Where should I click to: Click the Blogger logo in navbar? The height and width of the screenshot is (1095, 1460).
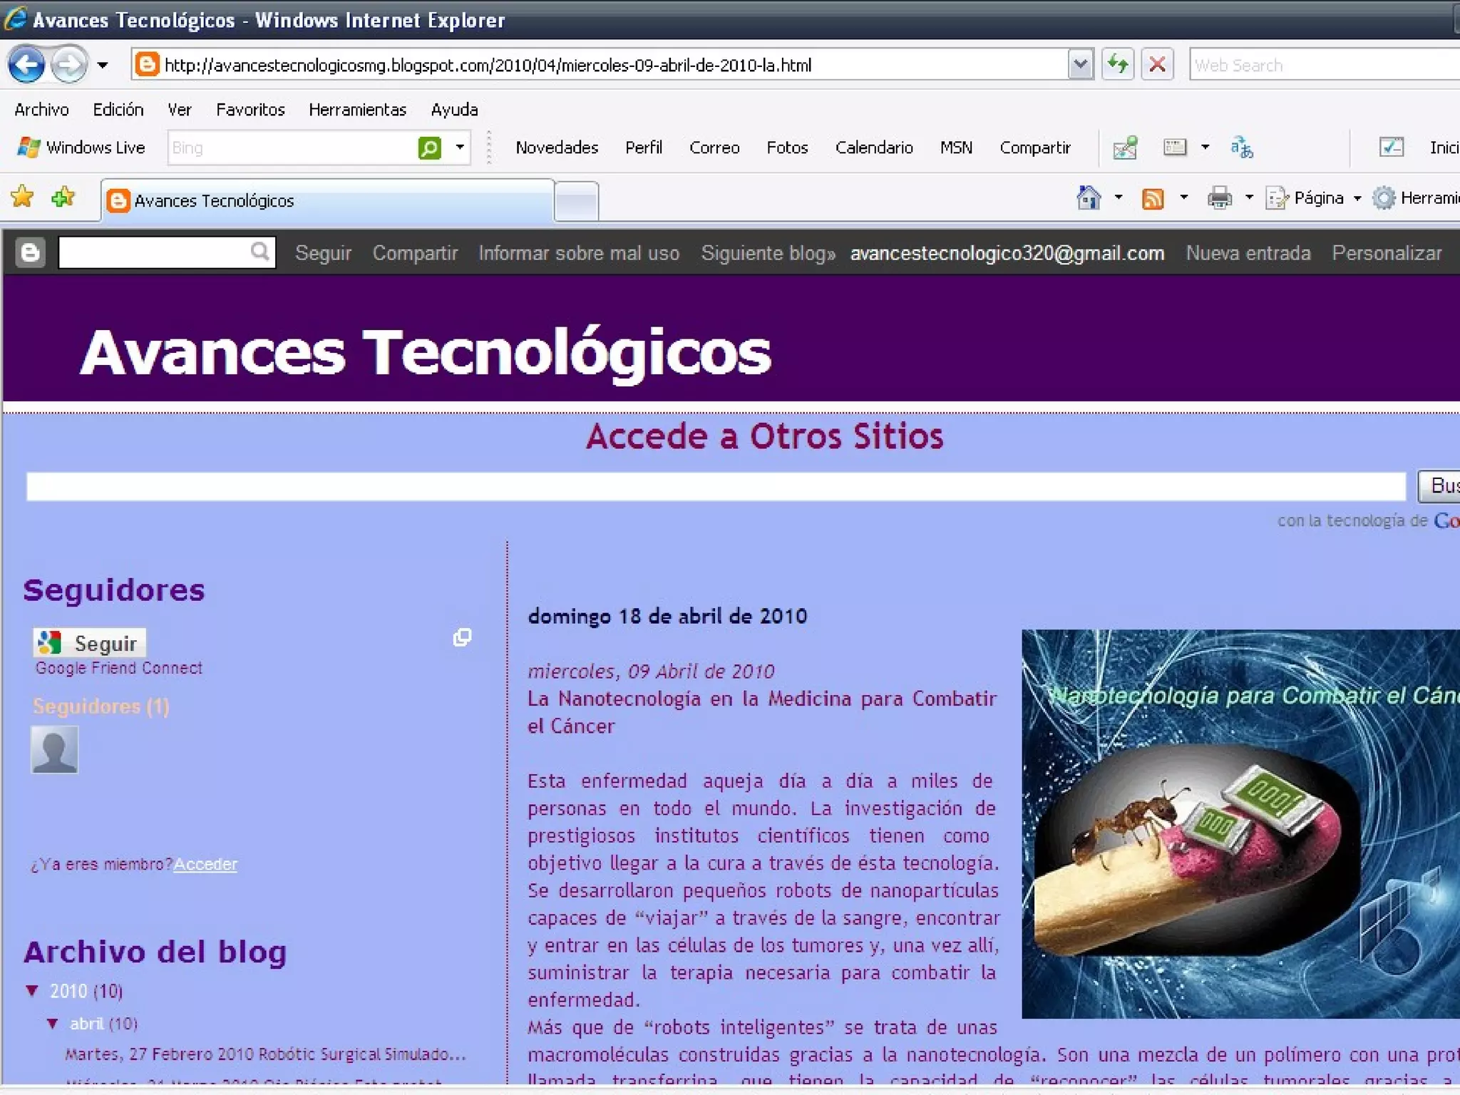point(31,252)
